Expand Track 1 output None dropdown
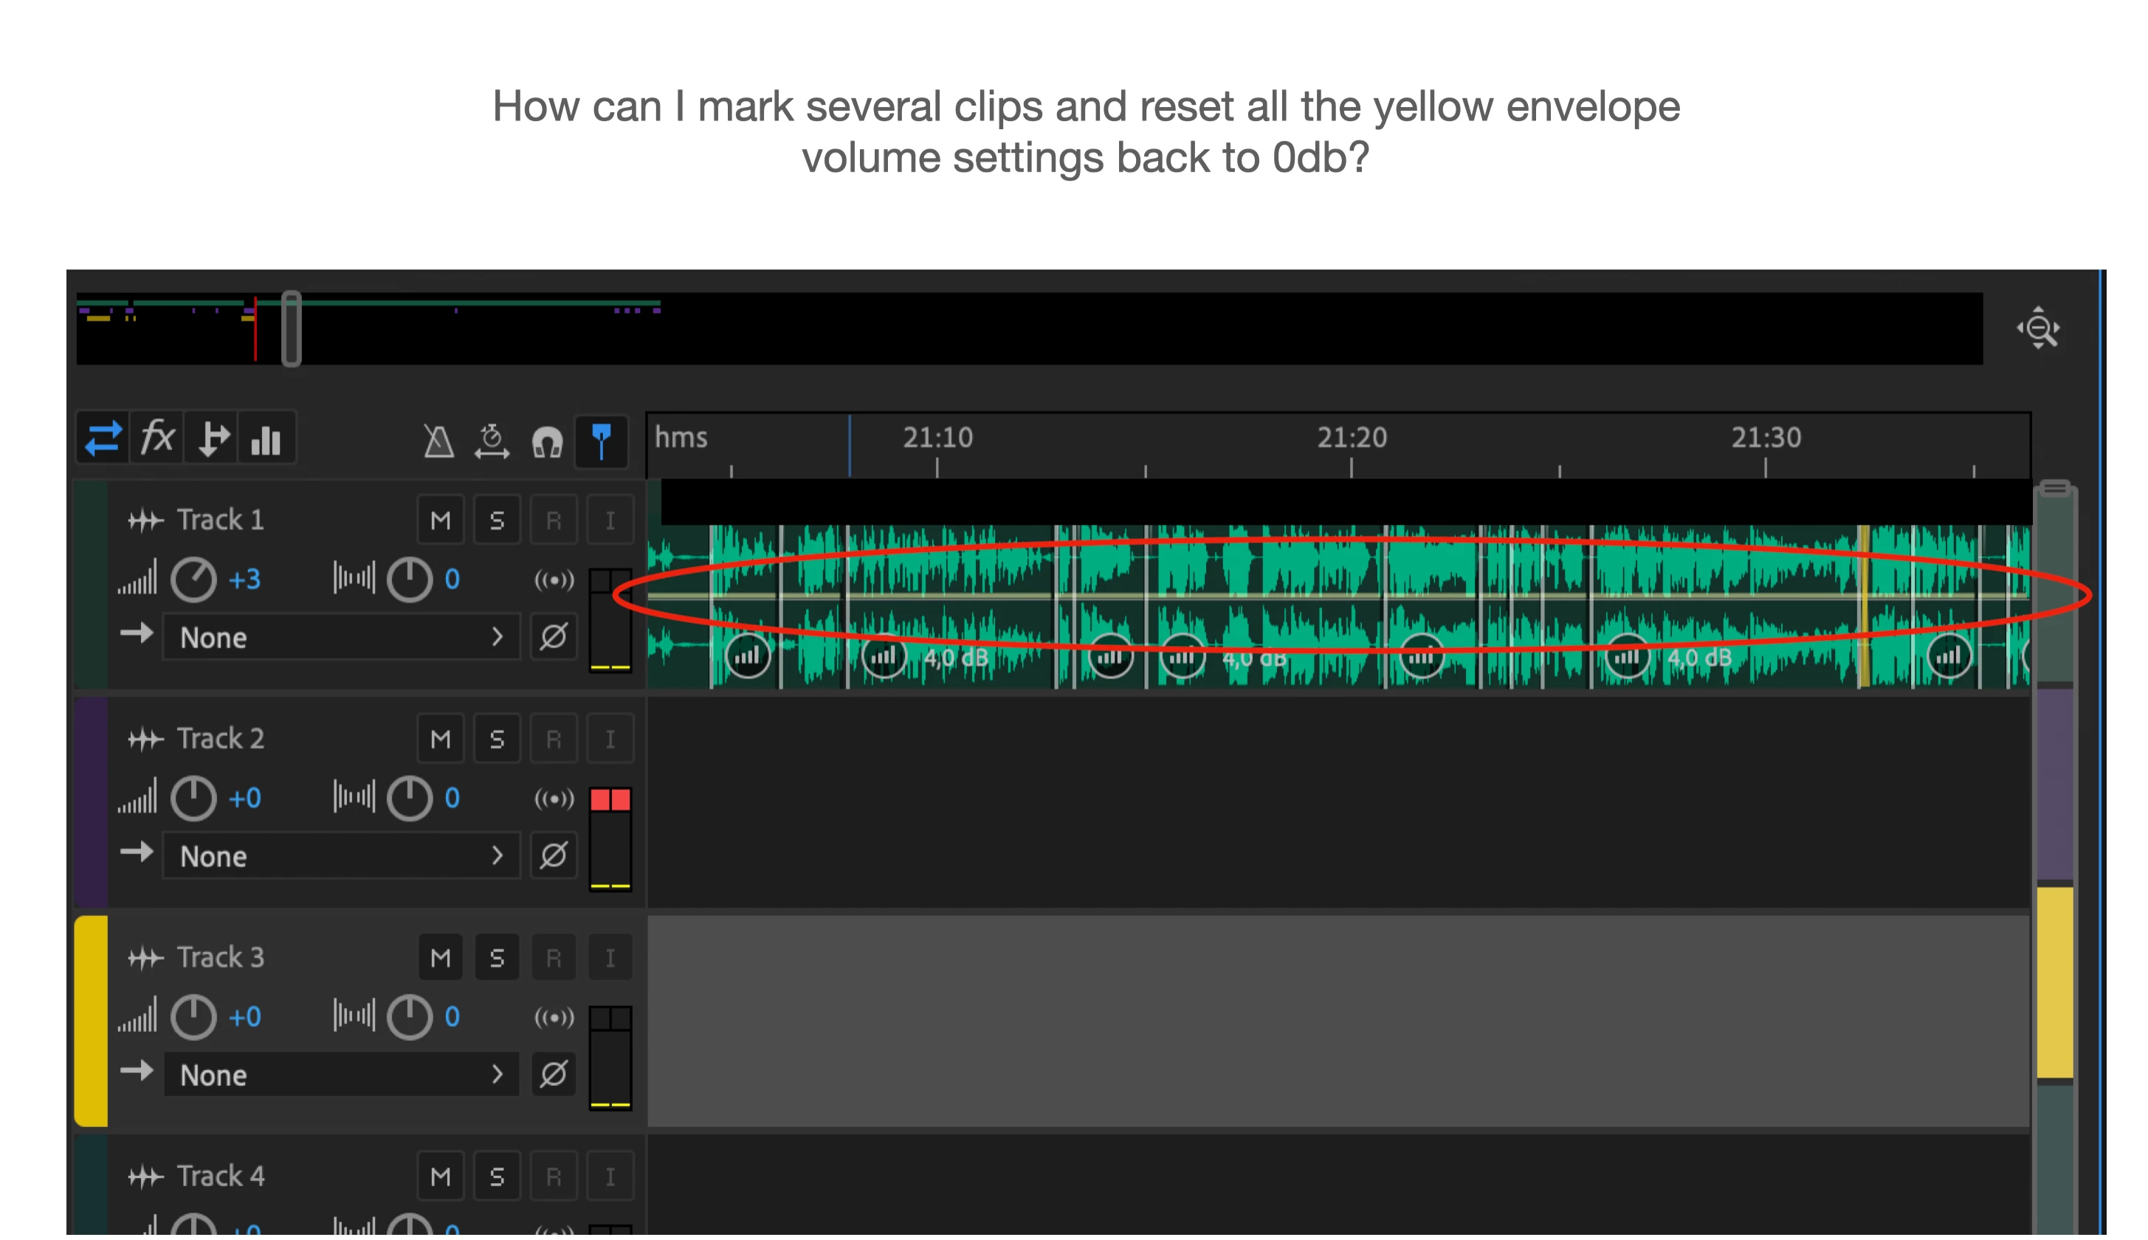 (341, 637)
